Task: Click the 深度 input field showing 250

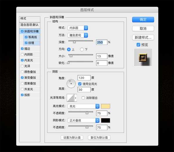Action: click(x=102, y=42)
